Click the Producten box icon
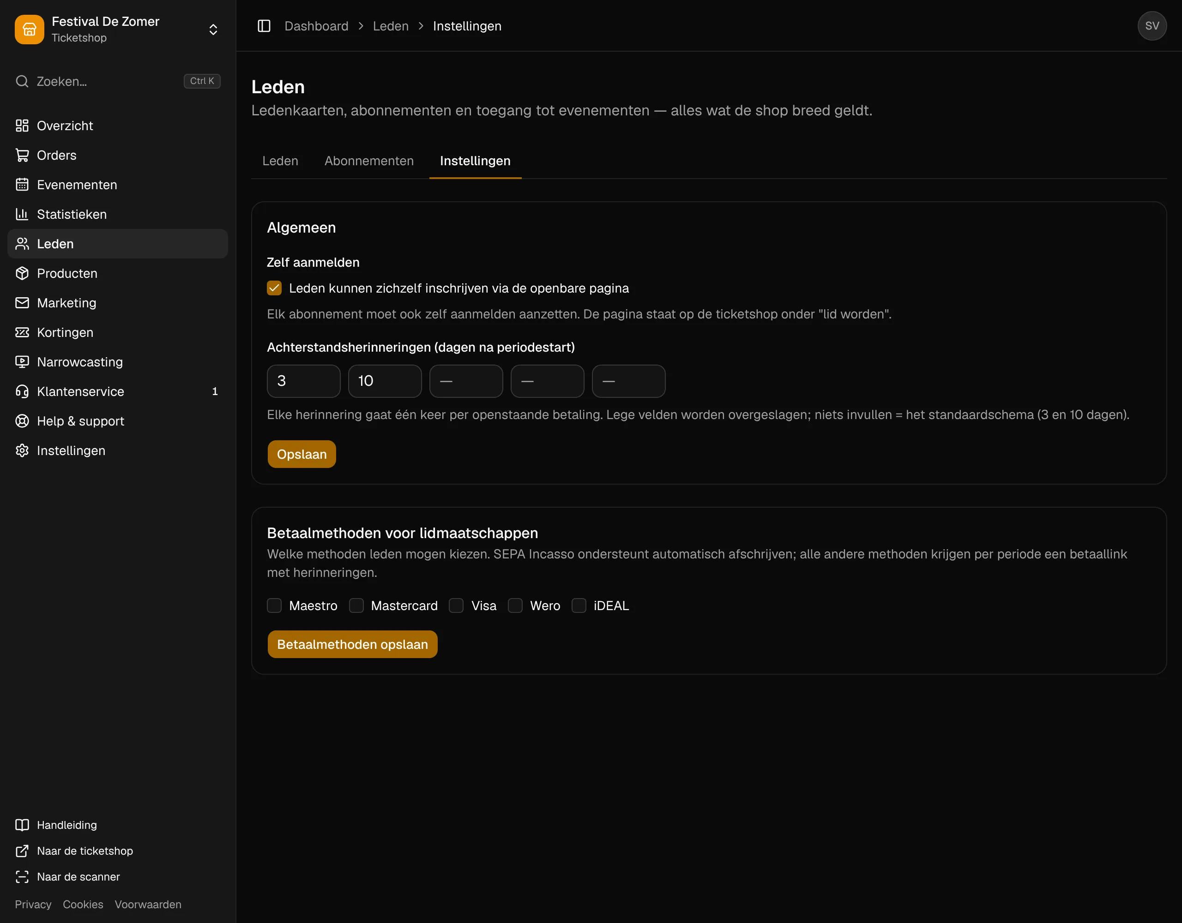The width and height of the screenshot is (1182, 923). (22, 273)
